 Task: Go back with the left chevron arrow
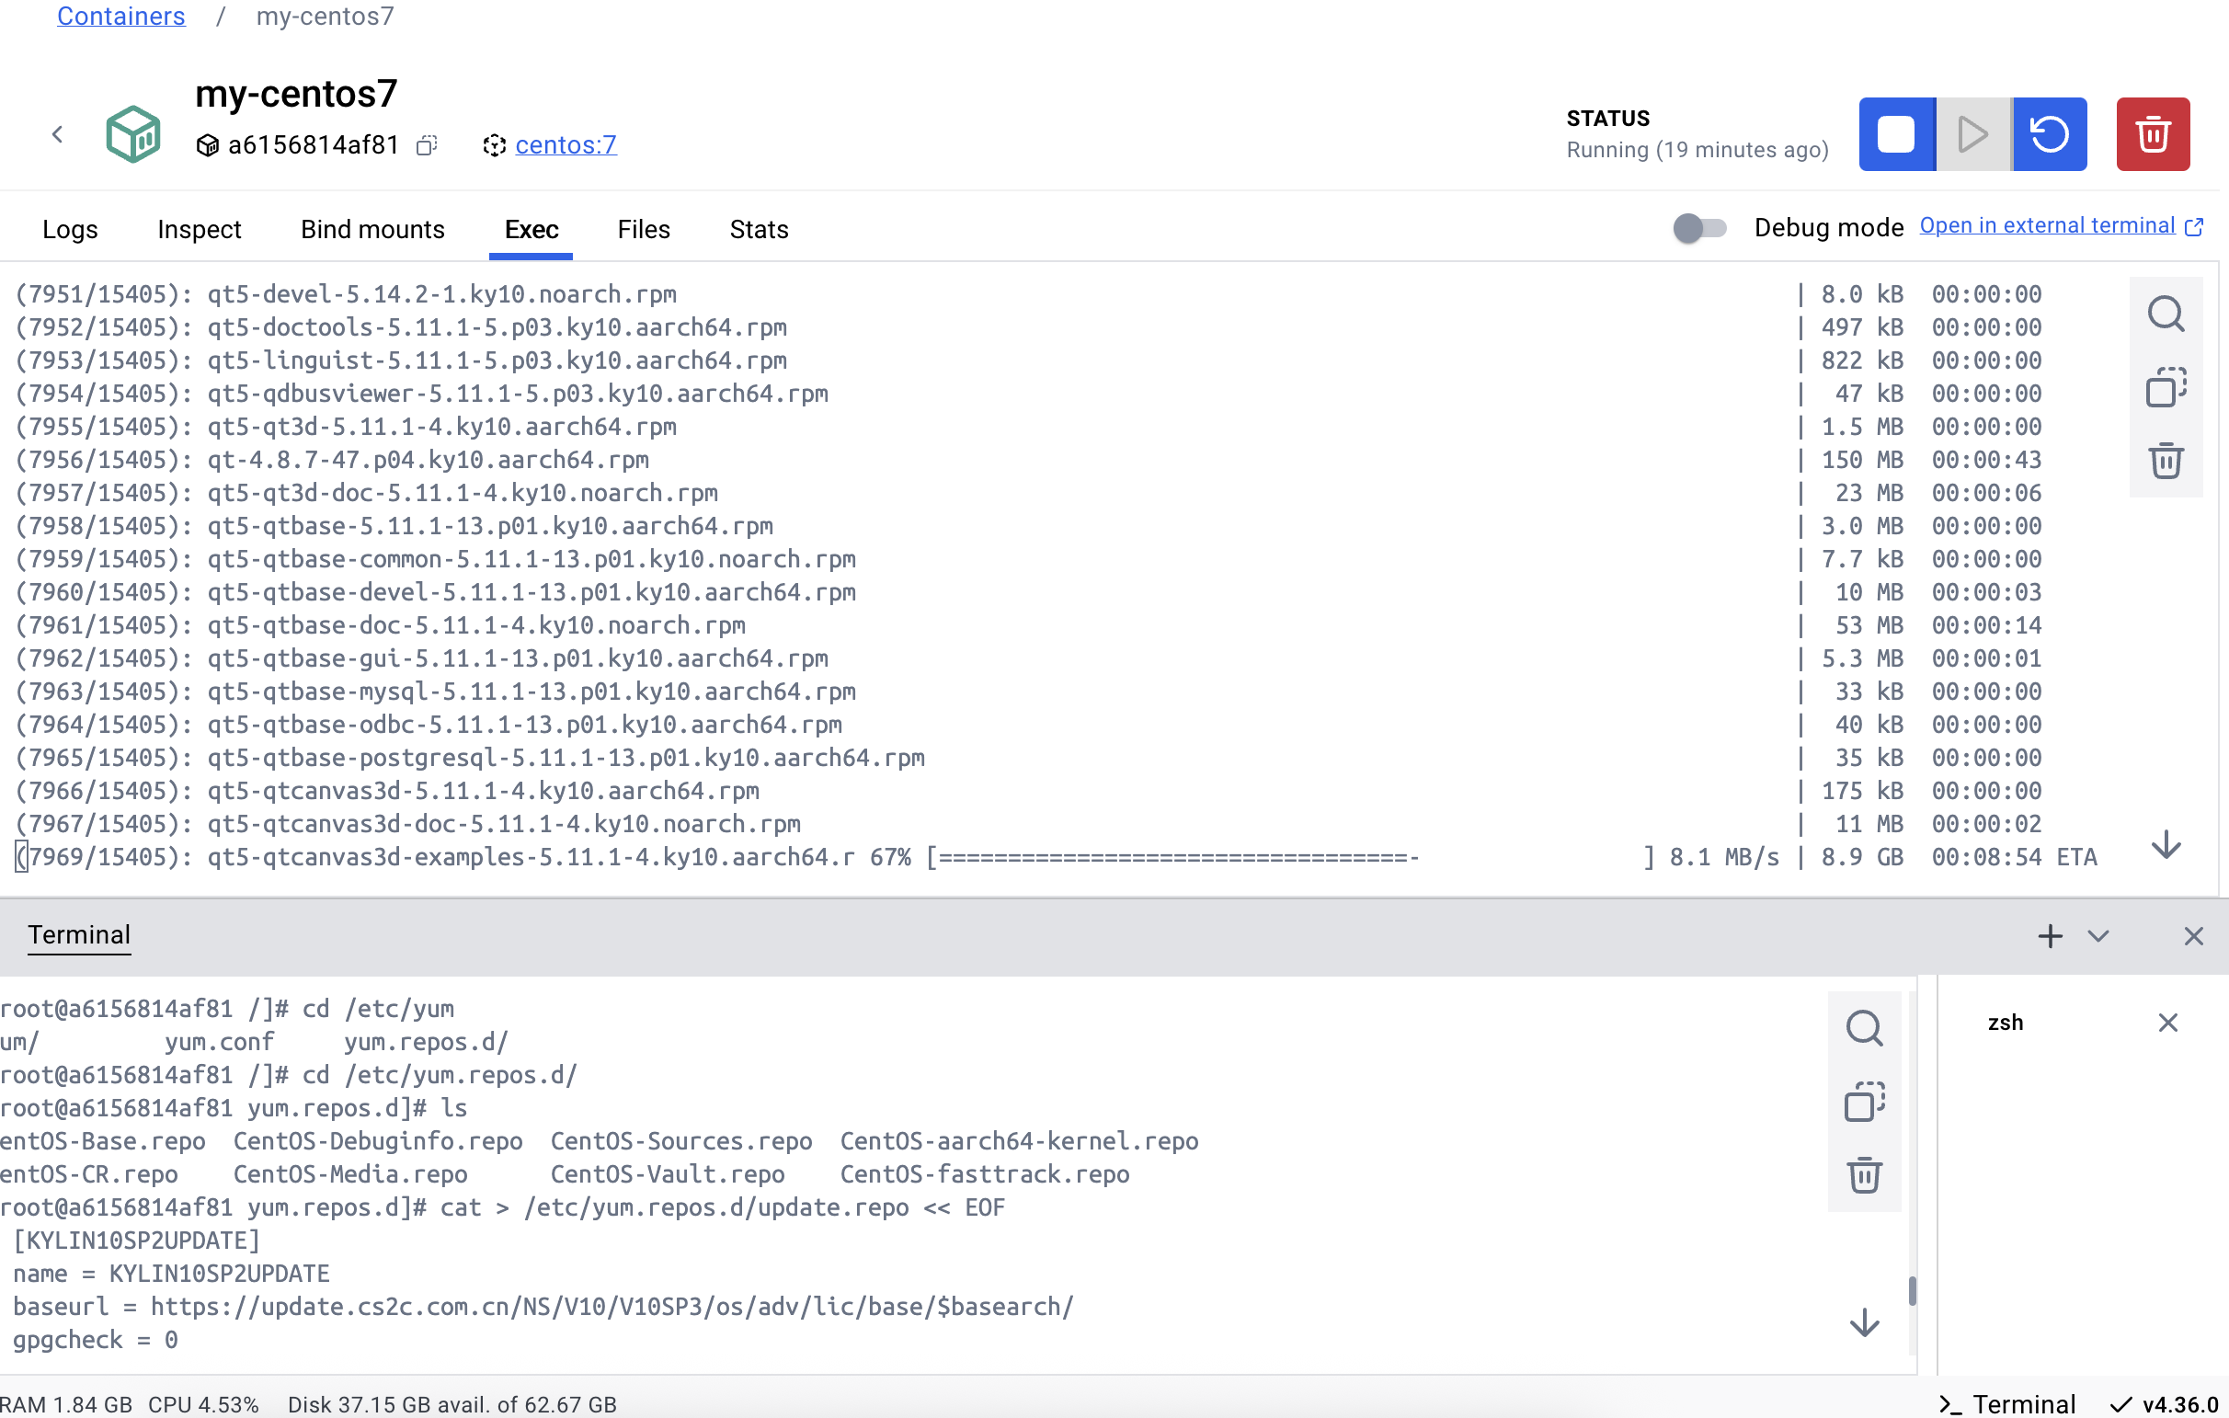click(57, 135)
